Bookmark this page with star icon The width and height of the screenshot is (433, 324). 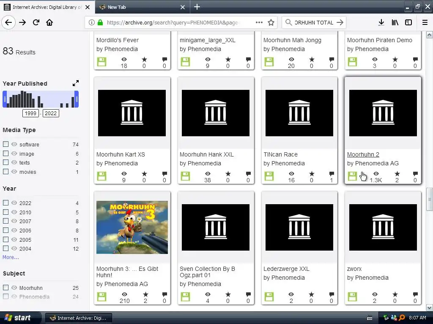271,22
